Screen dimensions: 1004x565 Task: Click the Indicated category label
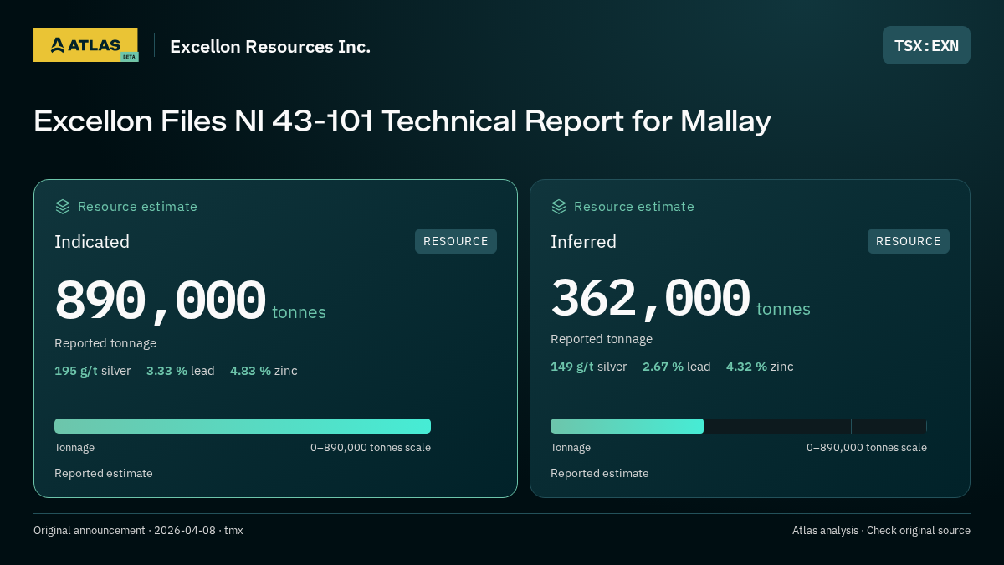tap(92, 242)
